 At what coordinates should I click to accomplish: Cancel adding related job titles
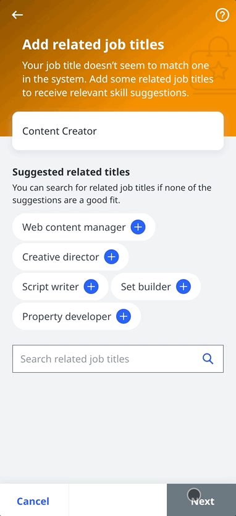pos(33,501)
